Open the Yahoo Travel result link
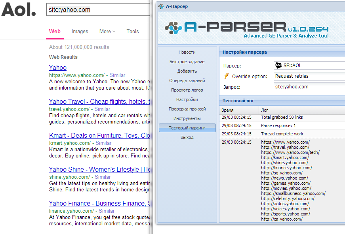Viewport: 345px width, 234px height. pyautogui.click(x=99, y=101)
